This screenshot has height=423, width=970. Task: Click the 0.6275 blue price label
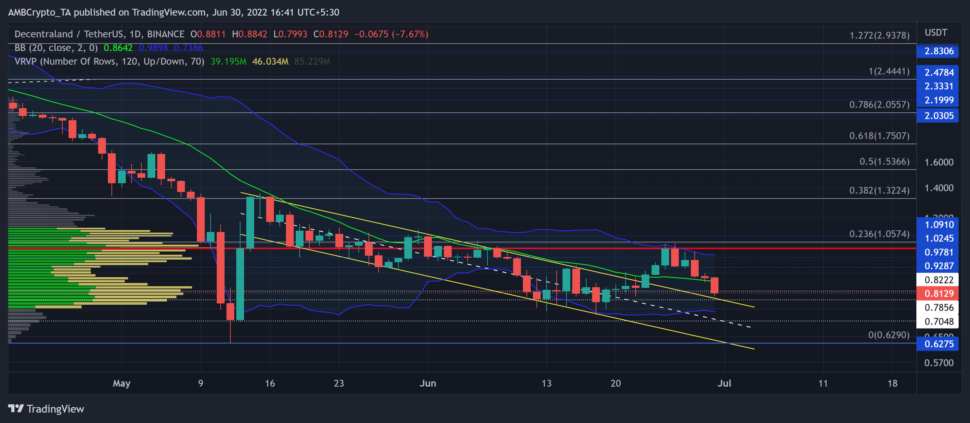click(938, 344)
